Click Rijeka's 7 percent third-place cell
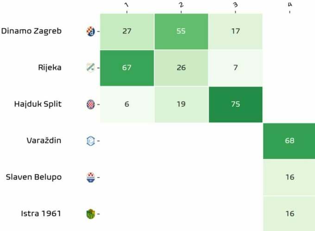The width and height of the screenshot is (315, 231). (x=235, y=68)
